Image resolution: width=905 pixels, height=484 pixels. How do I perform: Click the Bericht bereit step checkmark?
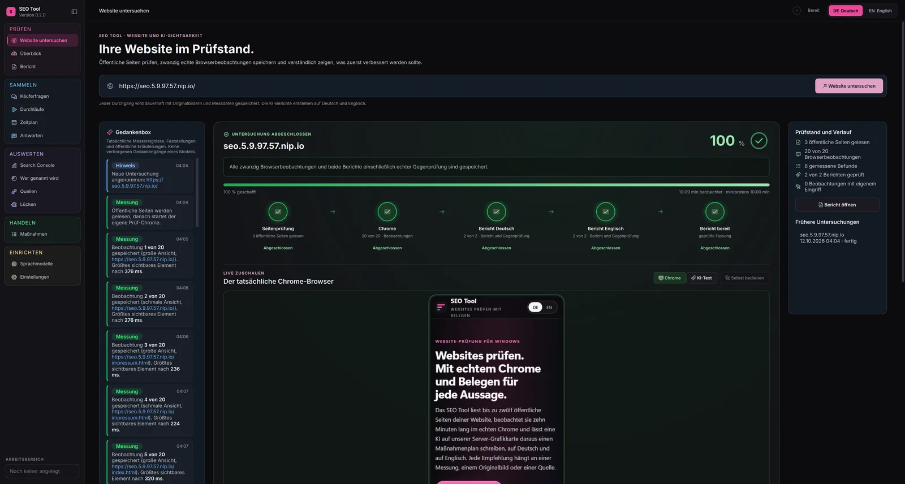click(x=715, y=211)
